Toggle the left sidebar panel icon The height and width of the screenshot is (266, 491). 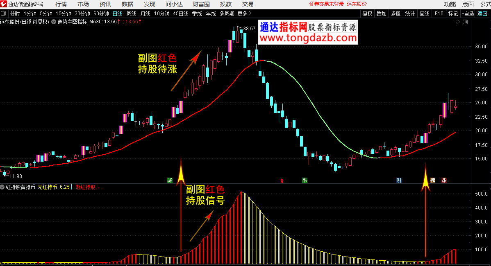(3, 14)
